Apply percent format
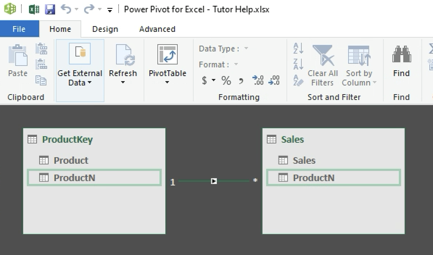Viewport: 433px width, 255px height. (x=226, y=80)
